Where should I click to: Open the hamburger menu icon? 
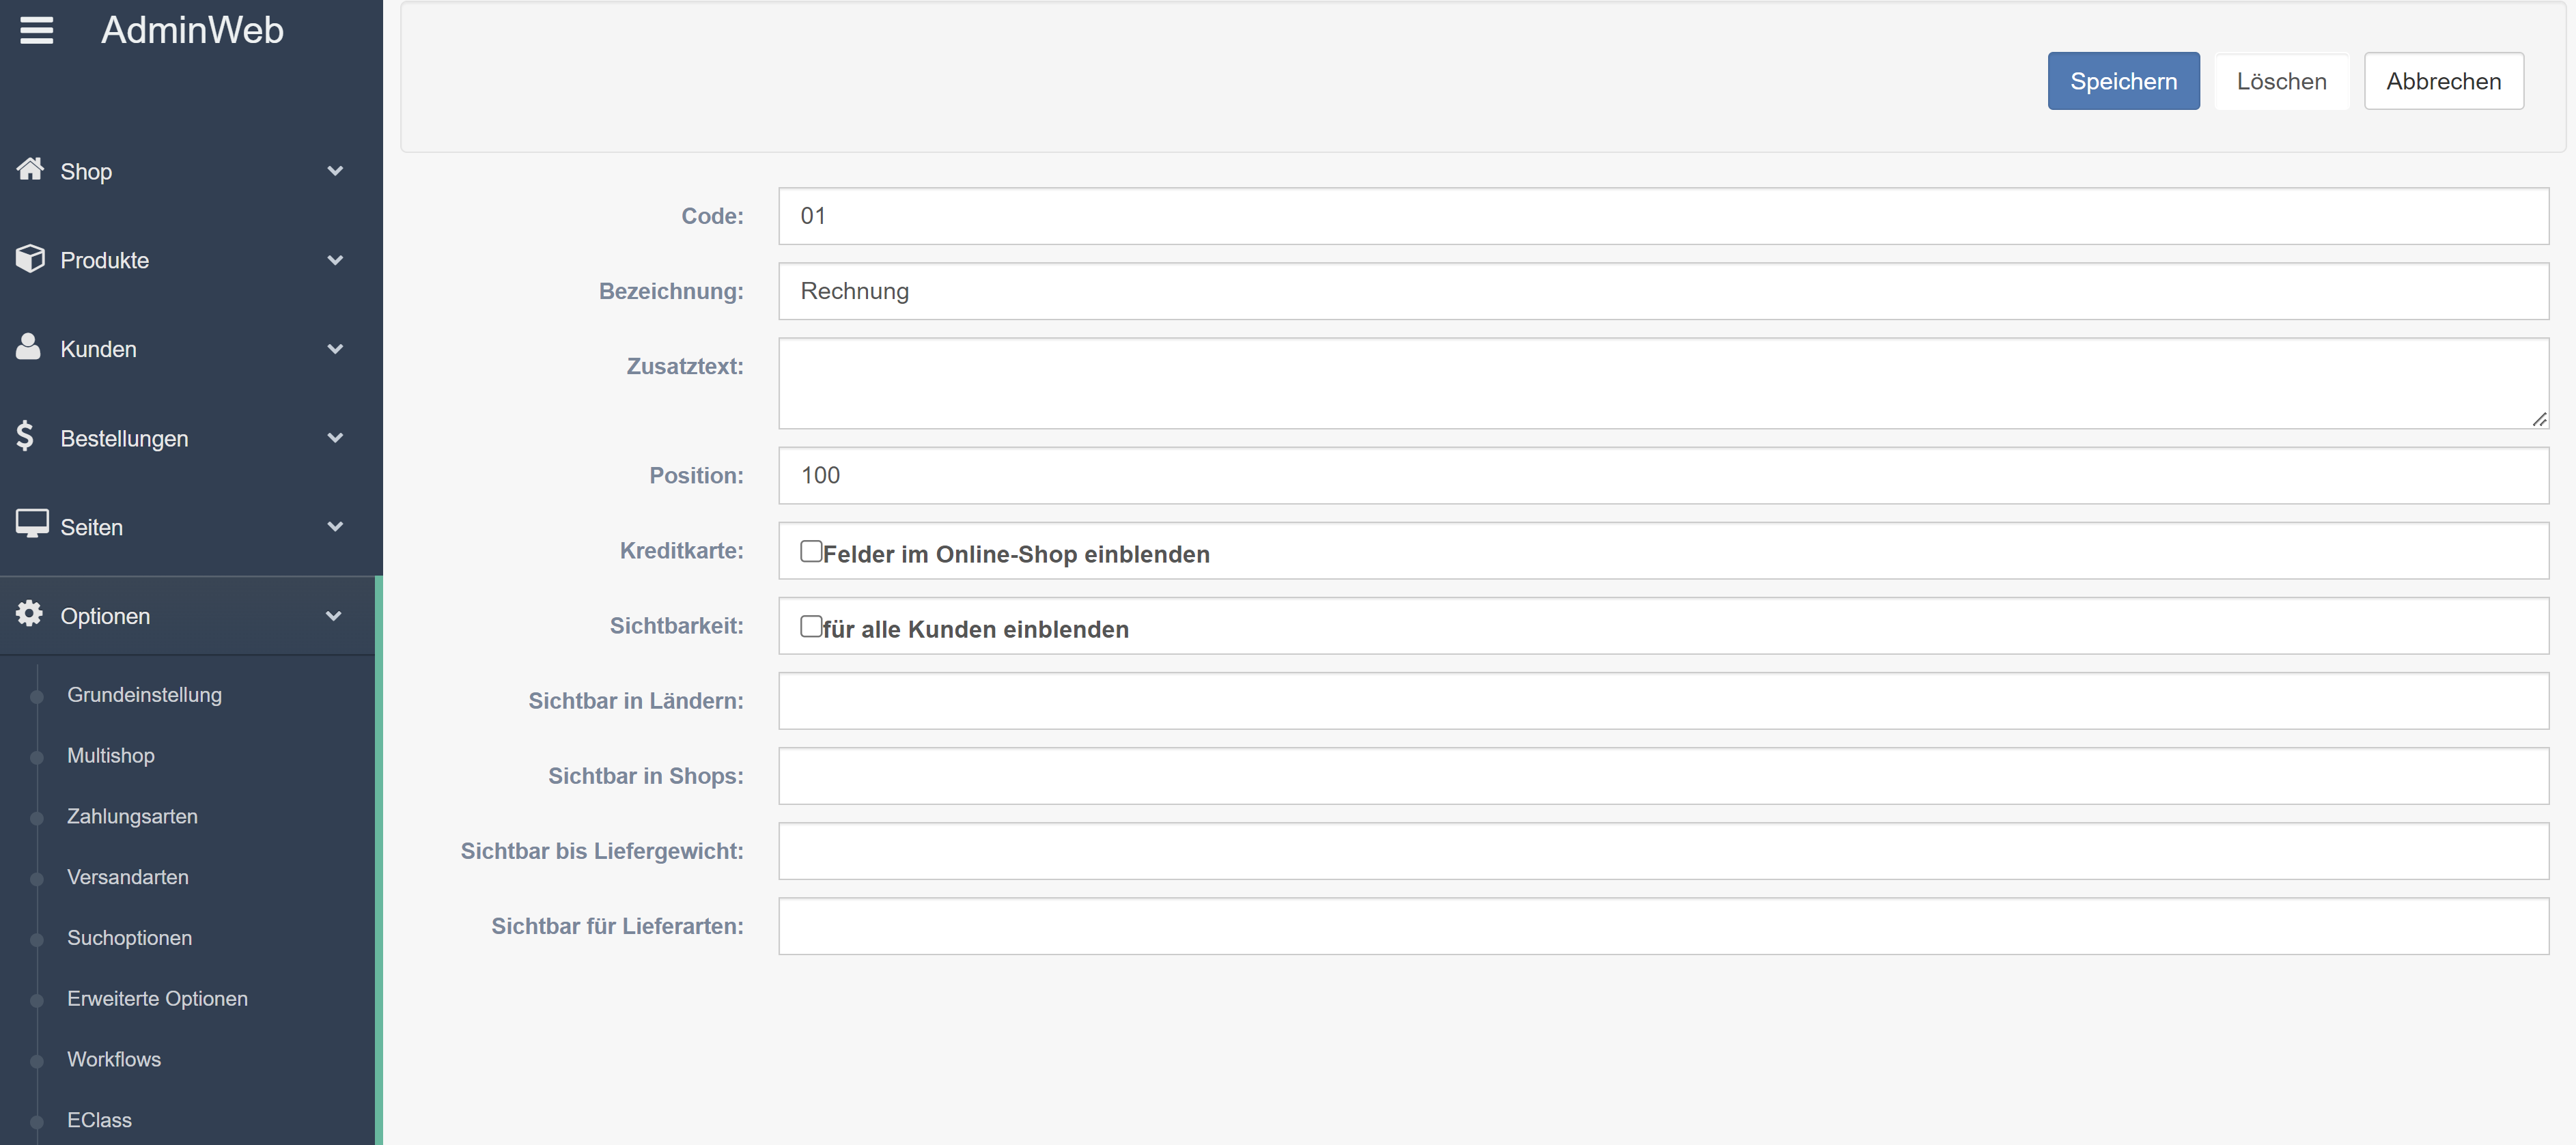pos(37,31)
